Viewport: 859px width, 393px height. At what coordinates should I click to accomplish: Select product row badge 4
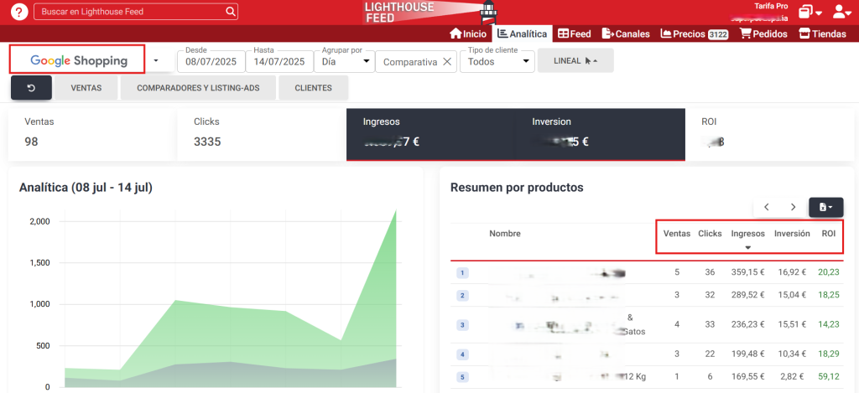point(462,354)
